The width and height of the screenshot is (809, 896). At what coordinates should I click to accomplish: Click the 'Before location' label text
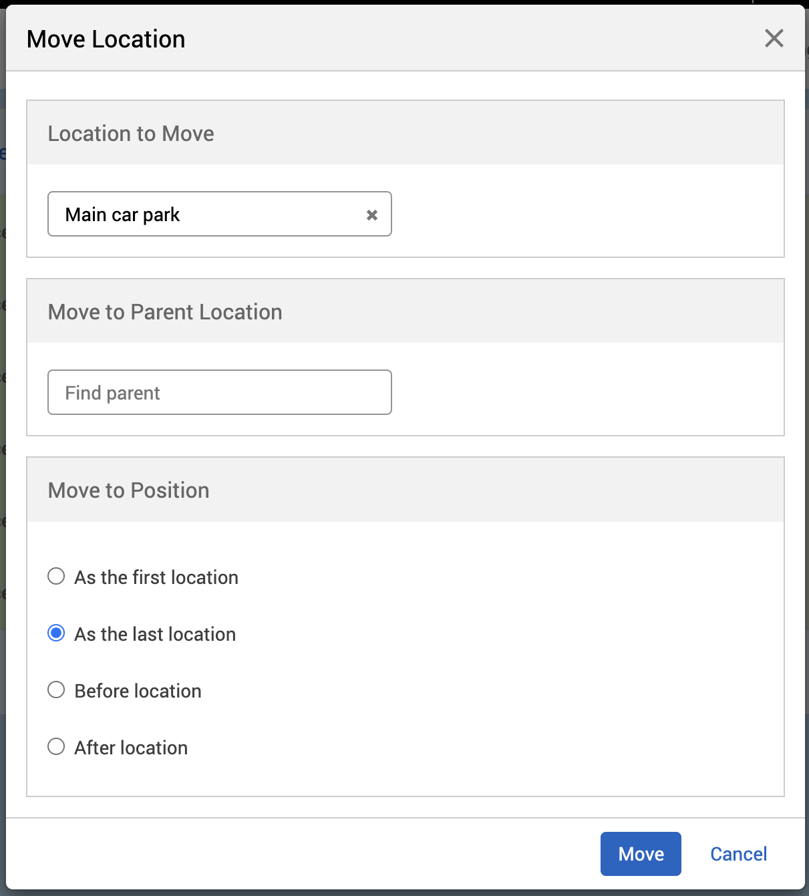tap(138, 691)
